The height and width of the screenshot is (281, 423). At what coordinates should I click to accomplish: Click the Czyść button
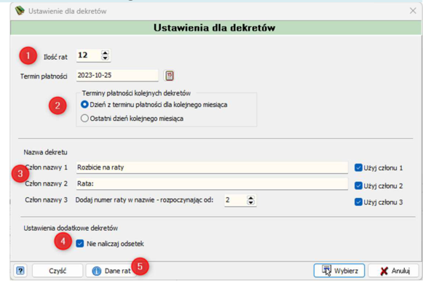(x=58, y=271)
